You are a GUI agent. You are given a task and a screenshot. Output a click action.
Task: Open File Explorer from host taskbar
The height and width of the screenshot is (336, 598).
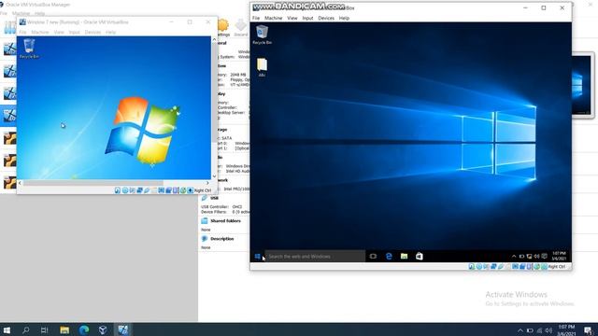point(64,329)
